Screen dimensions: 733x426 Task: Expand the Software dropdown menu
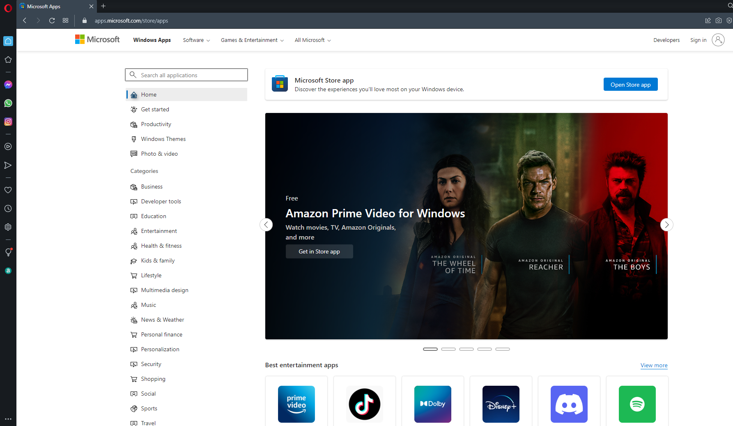[196, 40]
